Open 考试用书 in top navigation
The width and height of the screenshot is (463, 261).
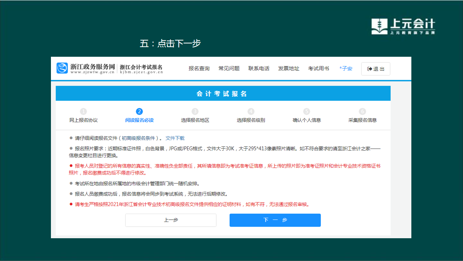319,69
